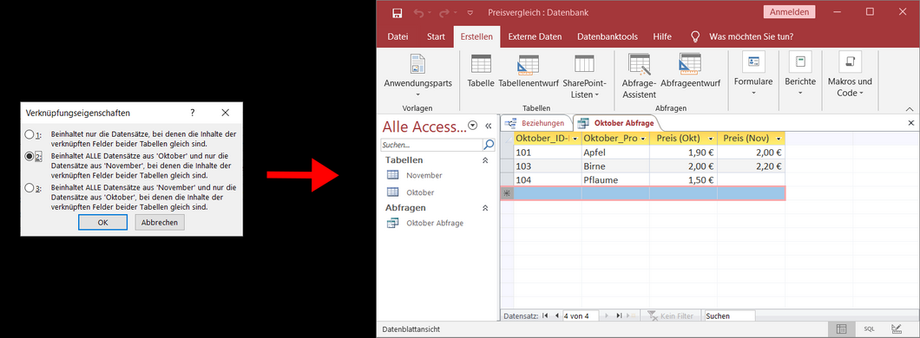Click the navigation pane Suchen field

tap(431, 145)
